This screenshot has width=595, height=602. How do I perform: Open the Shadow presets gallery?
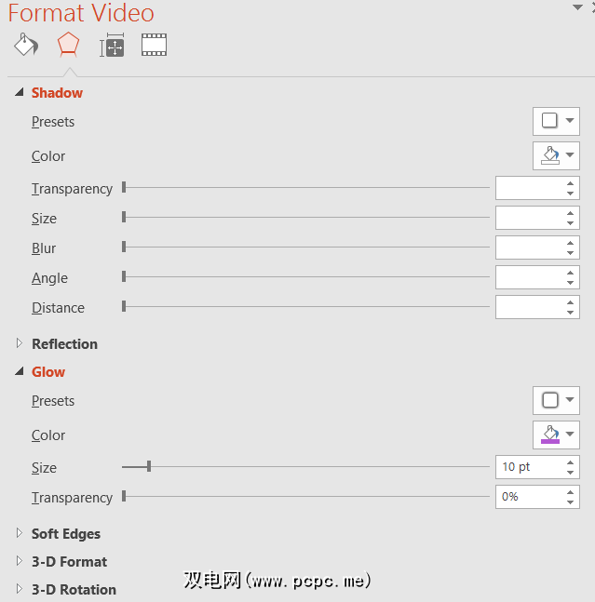[556, 121]
